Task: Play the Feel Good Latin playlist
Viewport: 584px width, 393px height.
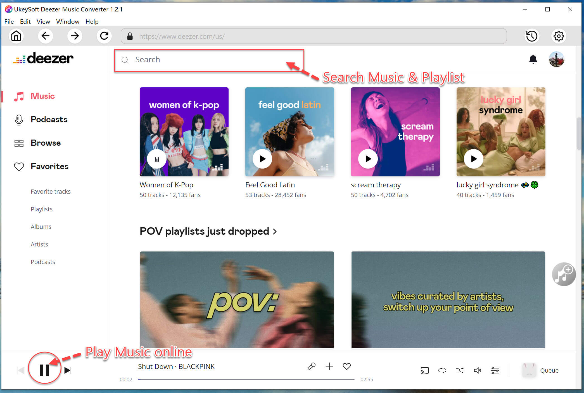Action: pos(263,159)
